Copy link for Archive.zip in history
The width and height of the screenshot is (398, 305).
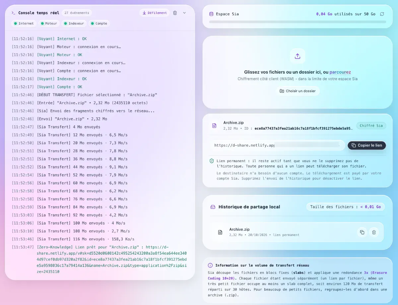(x=362, y=232)
